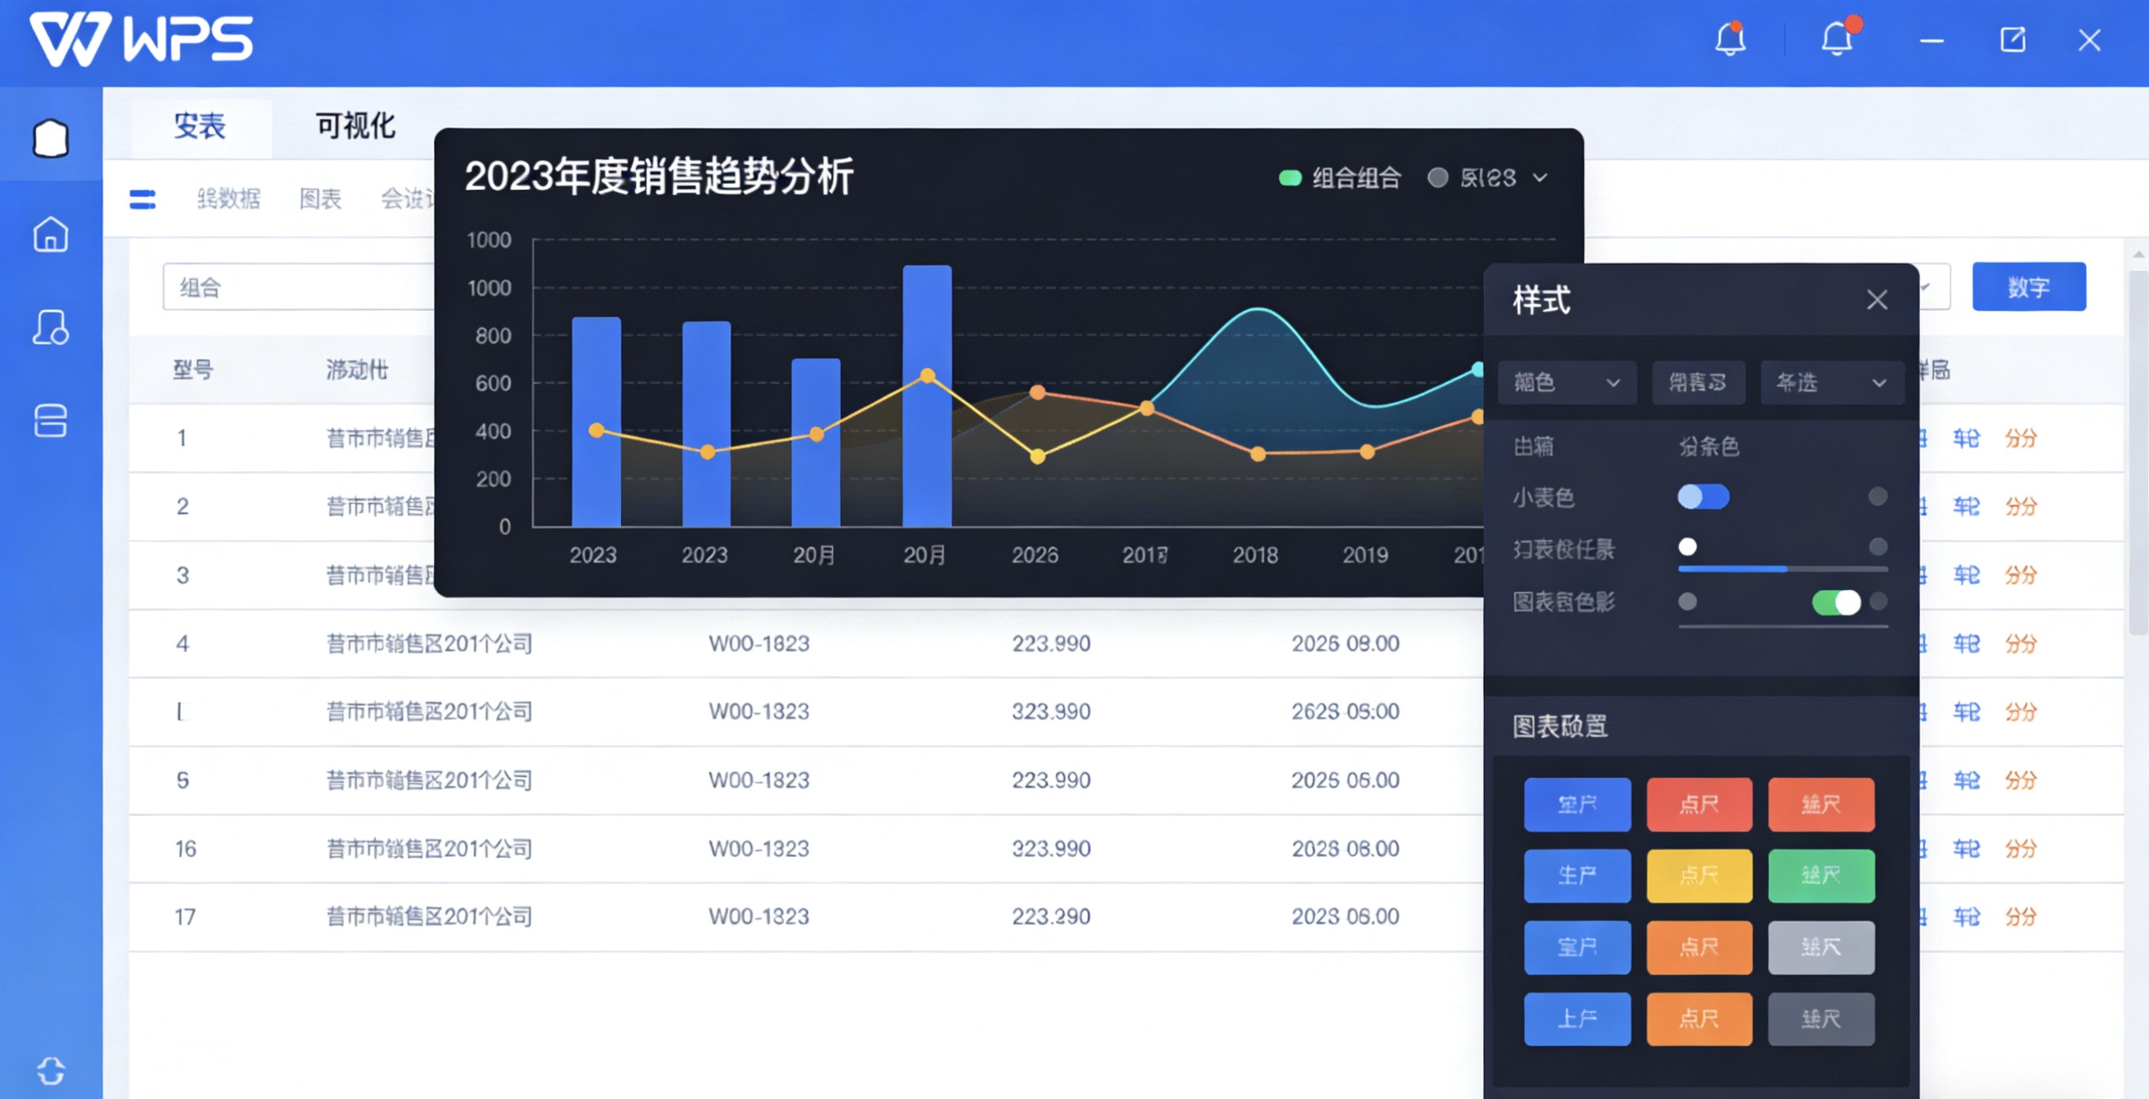Image resolution: width=2149 pixels, height=1099 pixels.
Task: Switch to the 可视化 tab
Action: pos(354,126)
